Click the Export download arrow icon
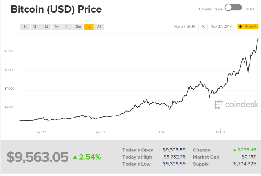 click(241, 26)
